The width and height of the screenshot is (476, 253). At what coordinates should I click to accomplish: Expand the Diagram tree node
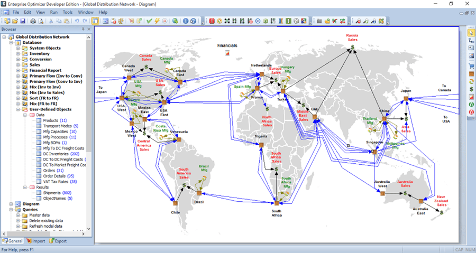[11, 204]
